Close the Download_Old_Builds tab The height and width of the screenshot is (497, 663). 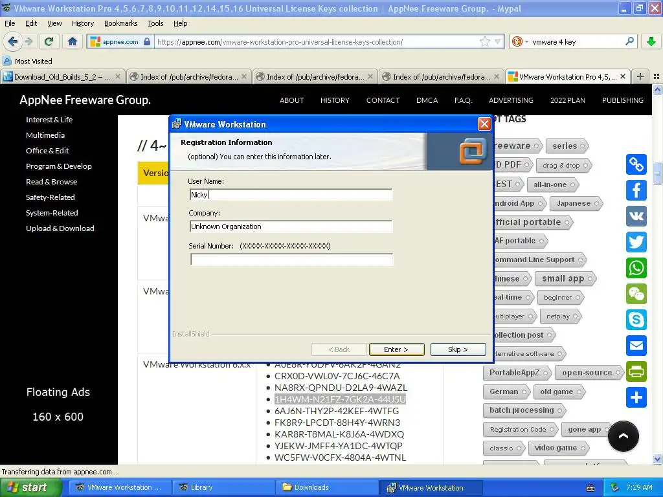tap(118, 76)
